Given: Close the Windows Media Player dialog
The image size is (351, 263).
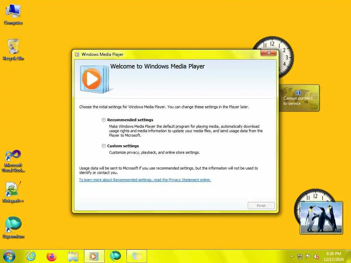Looking at the screenshot, I should (x=269, y=53).
